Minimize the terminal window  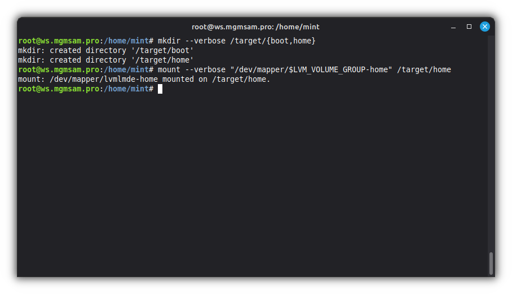[x=453, y=27]
